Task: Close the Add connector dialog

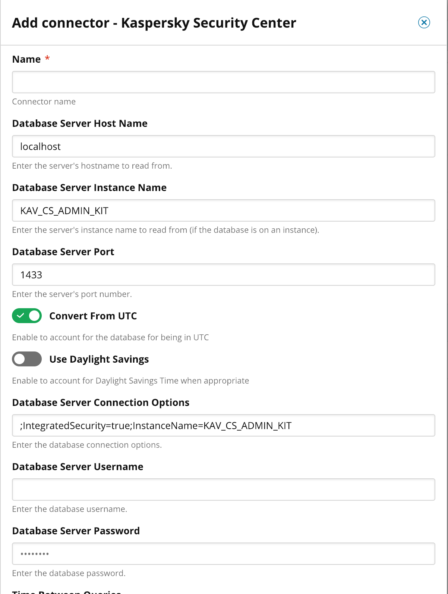Action: pyautogui.click(x=424, y=22)
